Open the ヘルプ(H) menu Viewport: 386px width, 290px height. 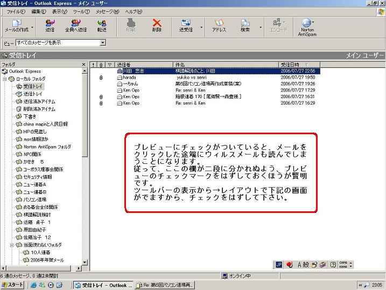[134, 11]
